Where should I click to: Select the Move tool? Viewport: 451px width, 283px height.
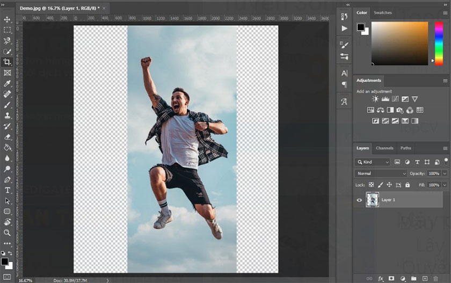pyautogui.click(x=7, y=19)
